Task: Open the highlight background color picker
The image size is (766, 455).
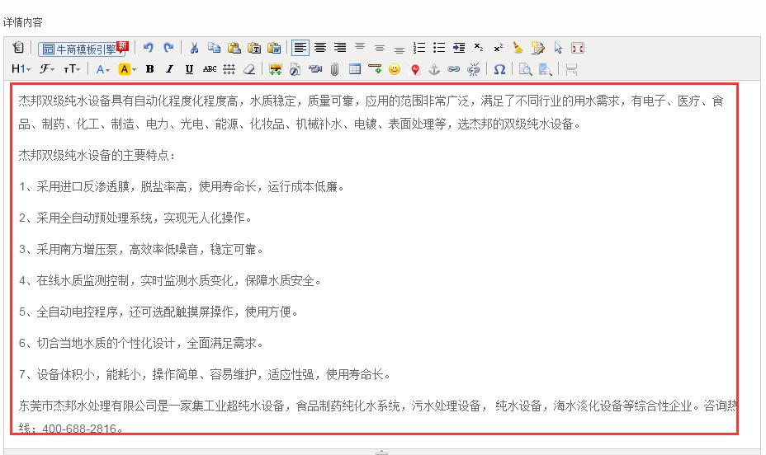Action: pos(127,69)
